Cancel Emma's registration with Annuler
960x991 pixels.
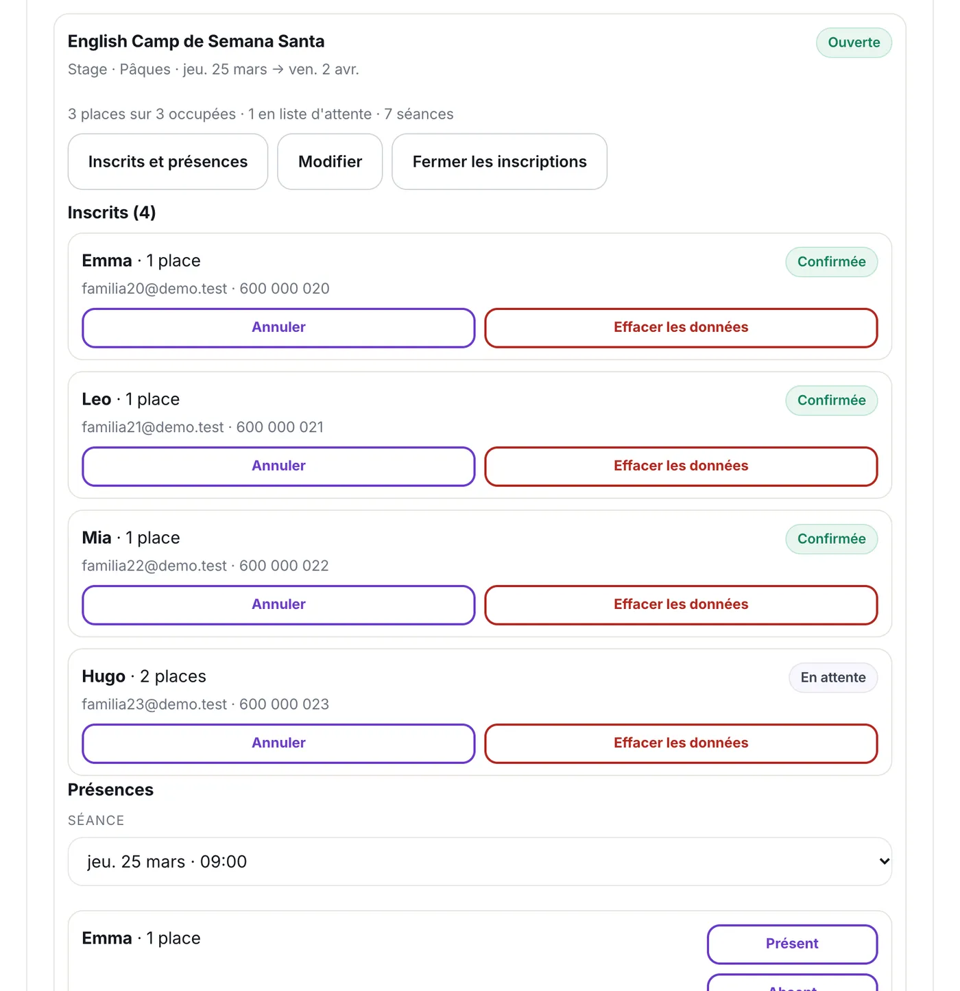(278, 328)
